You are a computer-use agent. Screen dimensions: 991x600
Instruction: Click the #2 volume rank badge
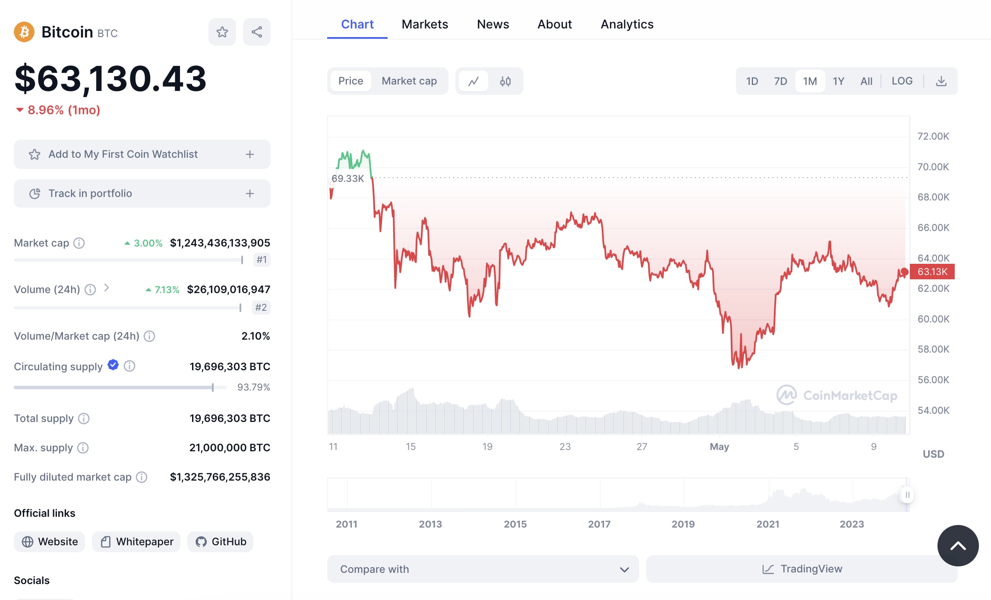(x=261, y=308)
